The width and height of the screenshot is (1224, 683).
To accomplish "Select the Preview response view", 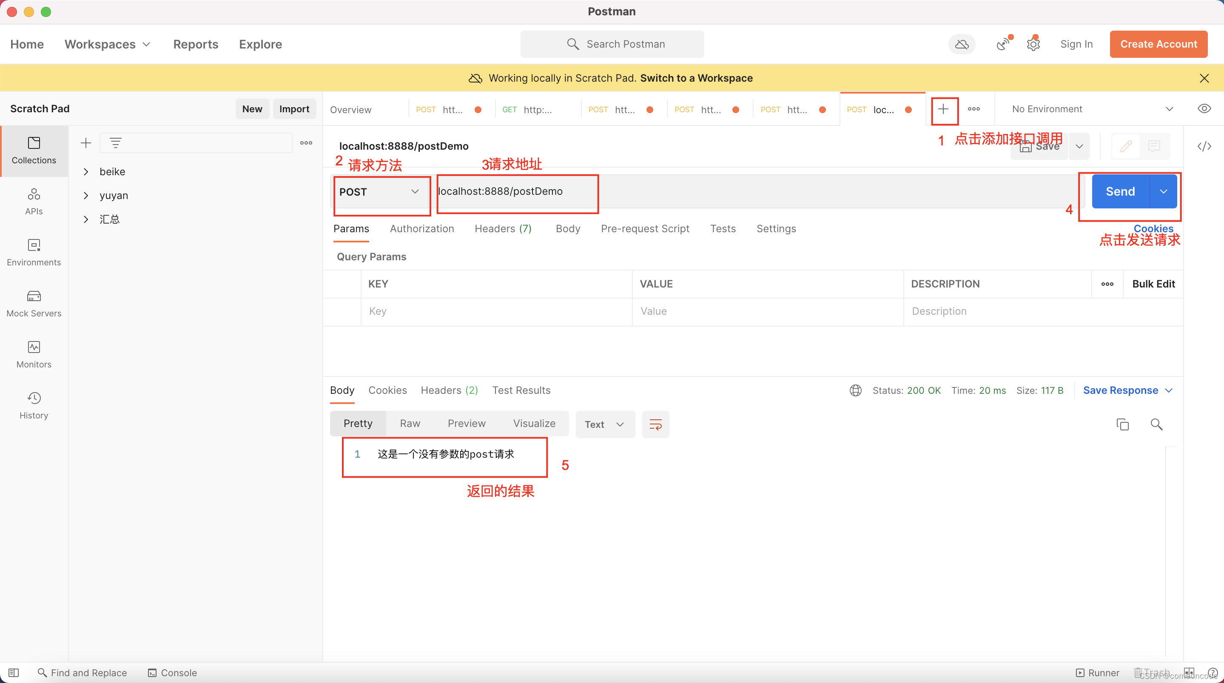I will pyautogui.click(x=467, y=424).
